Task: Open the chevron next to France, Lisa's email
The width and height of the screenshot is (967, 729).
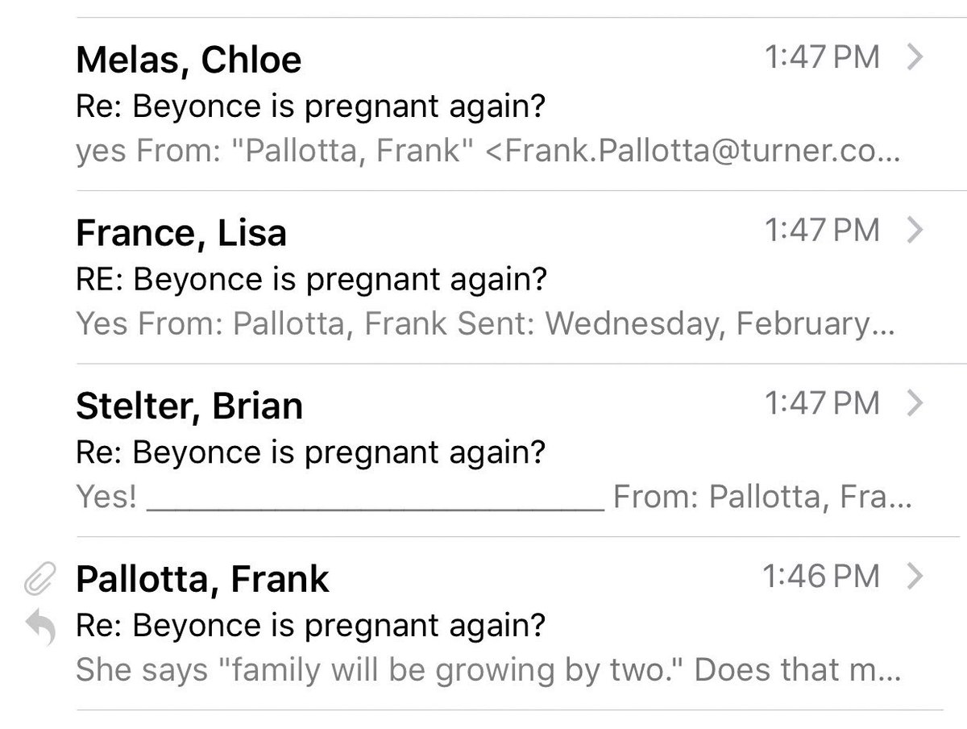Action: pyautogui.click(x=913, y=231)
